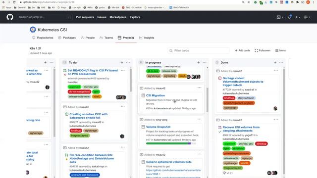This screenshot has width=317, height=178.
Task: Switch to the Teams tab
Action: point(106,38)
